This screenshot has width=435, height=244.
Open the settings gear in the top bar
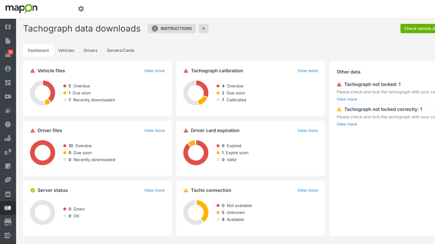[81, 9]
